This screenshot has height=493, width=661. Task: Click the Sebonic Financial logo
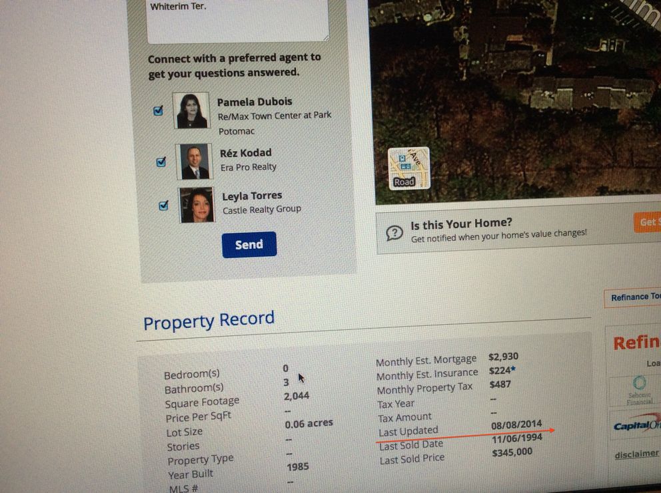coord(640,391)
